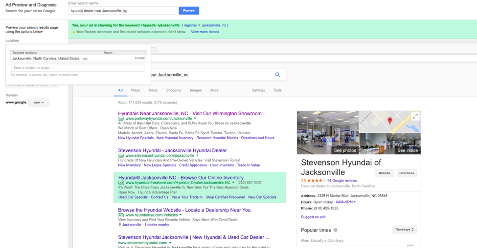Image resolution: width=477 pixels, height=248 pixels.
Task: Click the 1 dealer nearby link
Action: pos(157,225)
